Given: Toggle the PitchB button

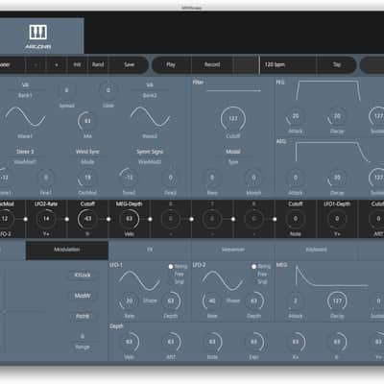Looking at the screenshot, I should pos(83,316).
